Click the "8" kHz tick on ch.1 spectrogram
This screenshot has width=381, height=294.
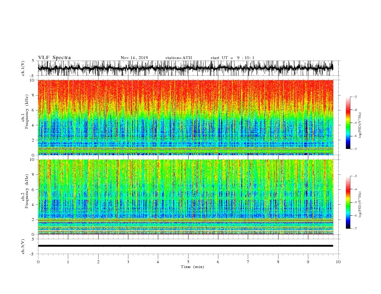[34, 95]
